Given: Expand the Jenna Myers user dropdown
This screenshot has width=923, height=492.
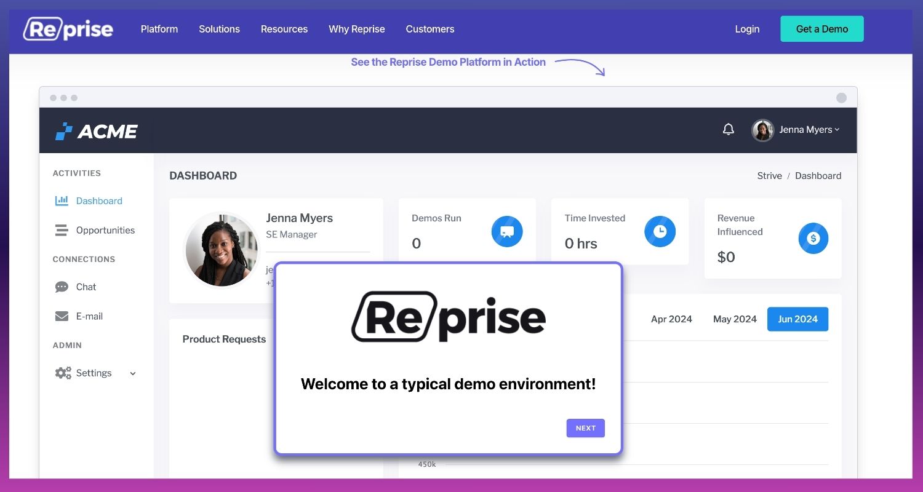Looking at the screenshot, I should tap(809, 130).
